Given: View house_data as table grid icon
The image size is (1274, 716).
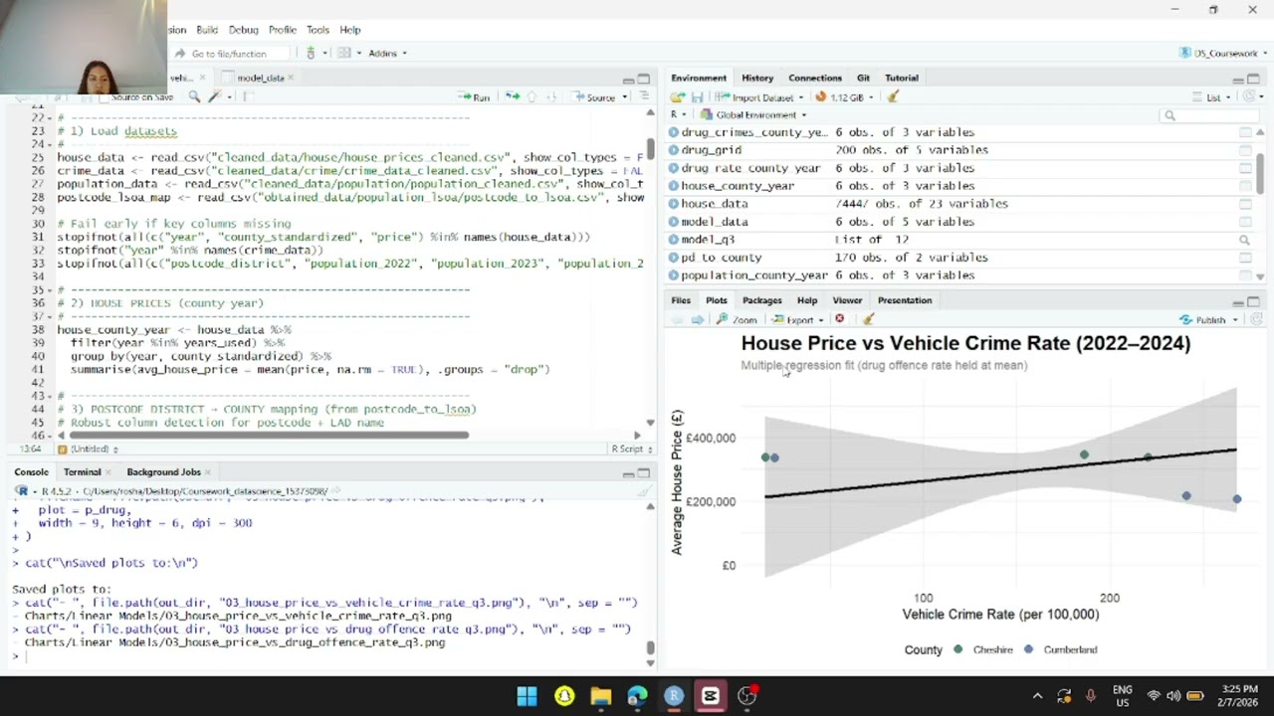Looking at the screenshot, I should 1245,204.
